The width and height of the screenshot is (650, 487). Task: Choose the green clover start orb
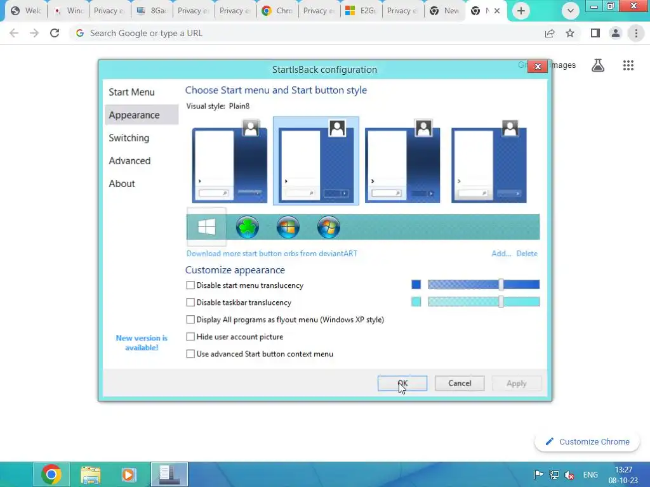[248, 227]
